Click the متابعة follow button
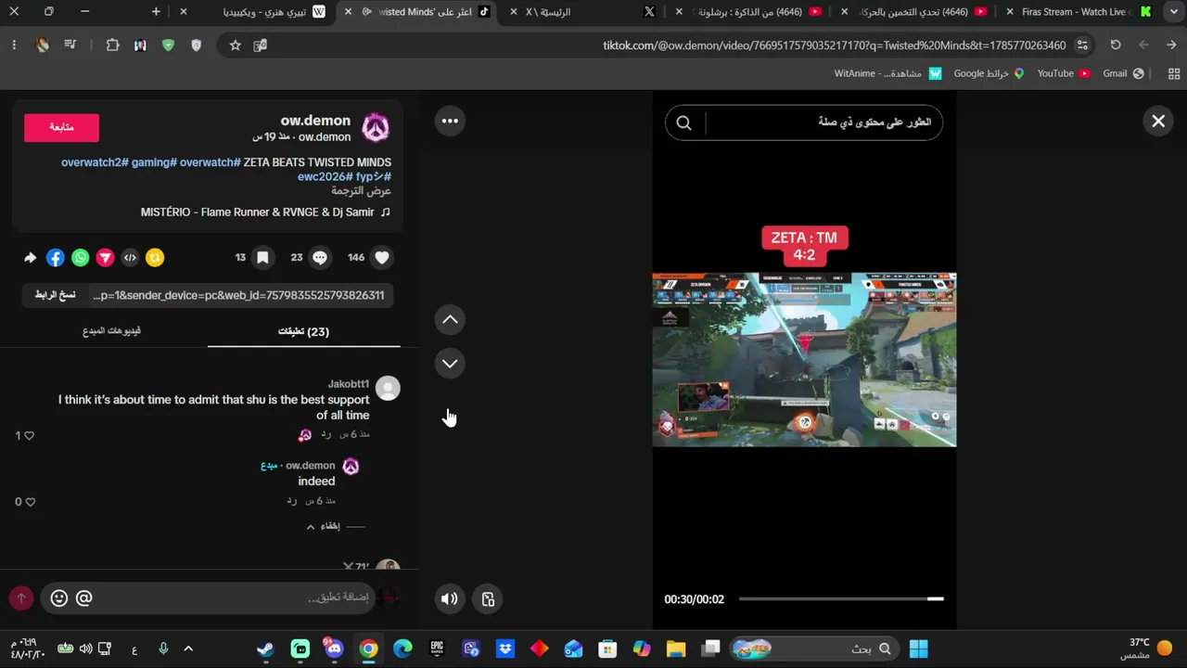The width and height of the screenshot is (1187, 668). tap(61, 127)
